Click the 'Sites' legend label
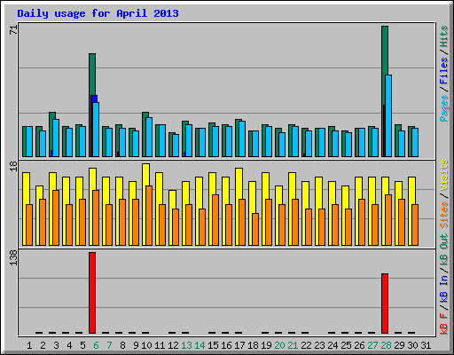 tap(443, 214)
